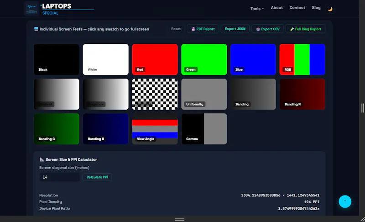Open the gray Banding test swatch
The height and width of the screenshot is (222, 365).
253,94
